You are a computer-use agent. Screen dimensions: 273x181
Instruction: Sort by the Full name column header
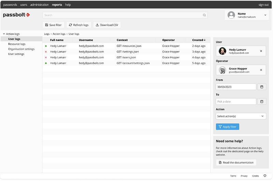coord(57,40)
